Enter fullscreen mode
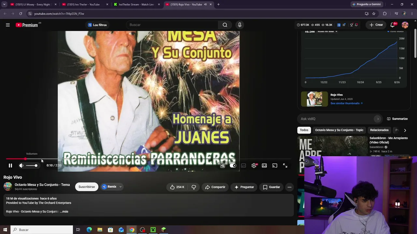Viewport: 417px width, 234px height. [285, 165]
